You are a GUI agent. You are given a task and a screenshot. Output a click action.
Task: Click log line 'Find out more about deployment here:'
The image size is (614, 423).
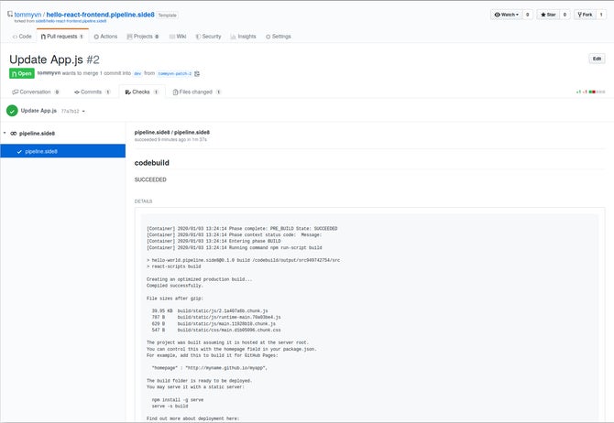(x=192, y=418)
